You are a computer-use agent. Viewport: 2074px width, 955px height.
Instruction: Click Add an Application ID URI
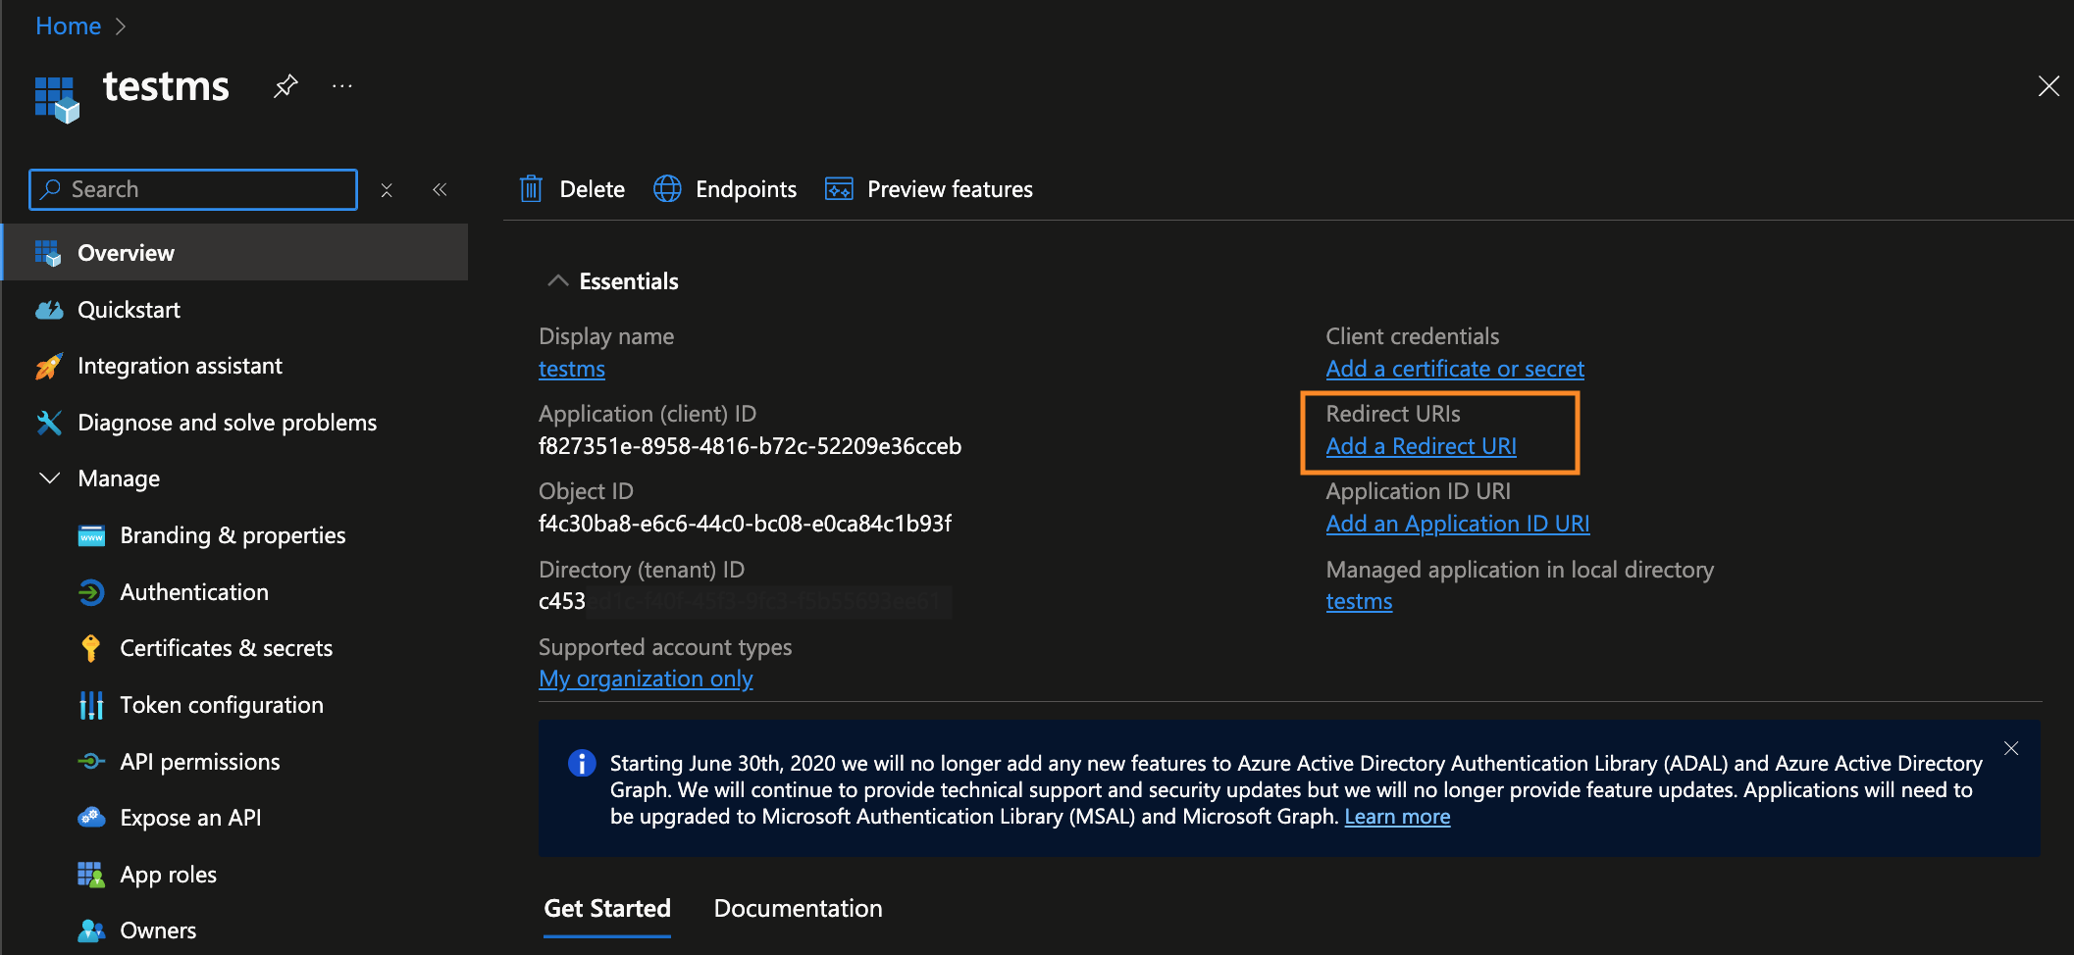click(1457, 524)
